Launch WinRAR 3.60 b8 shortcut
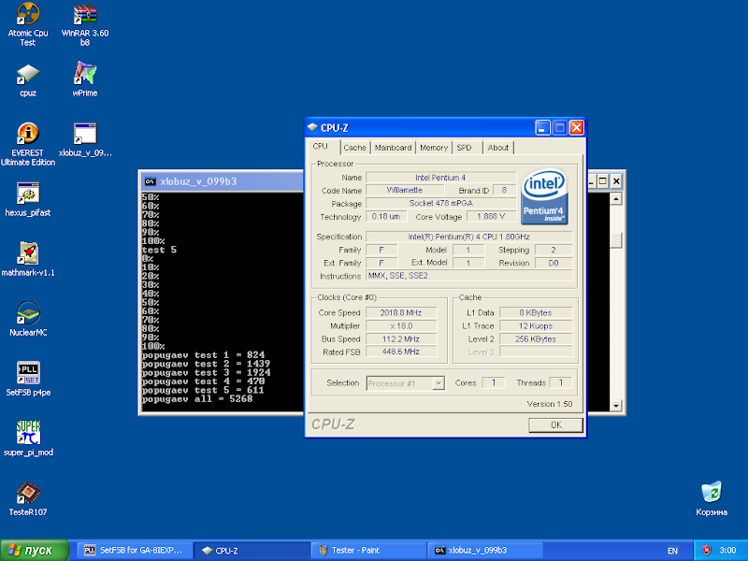This screenshot has width=748, height=561. pyautogui.click(x=85, y=16)
